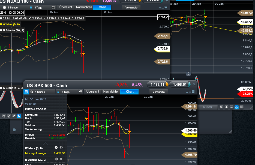Zoom out with minus icon in right chart toolbar
Viewport: 255px width, 165px height.
(x=232, y=107)
